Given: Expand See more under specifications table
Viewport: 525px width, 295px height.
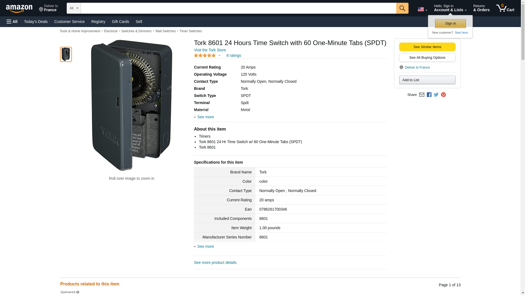Looking at the screenshot, I should coord(205,246).
